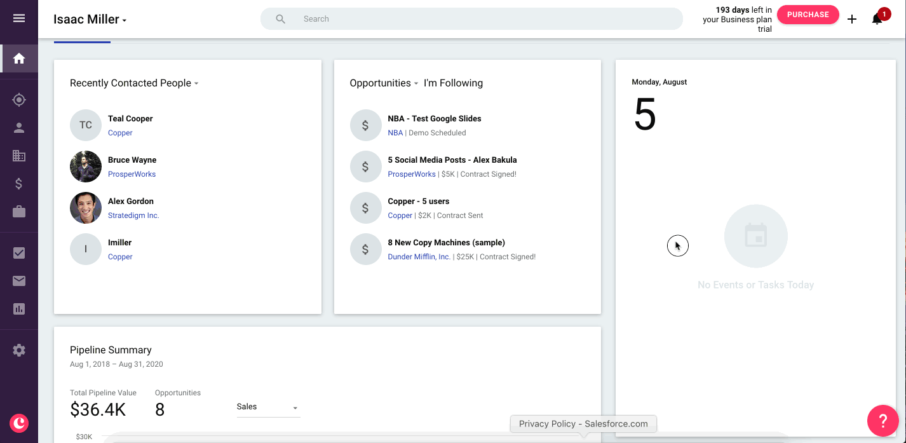Open People icon in sidebar
The image size is (906, 443).
19,128
